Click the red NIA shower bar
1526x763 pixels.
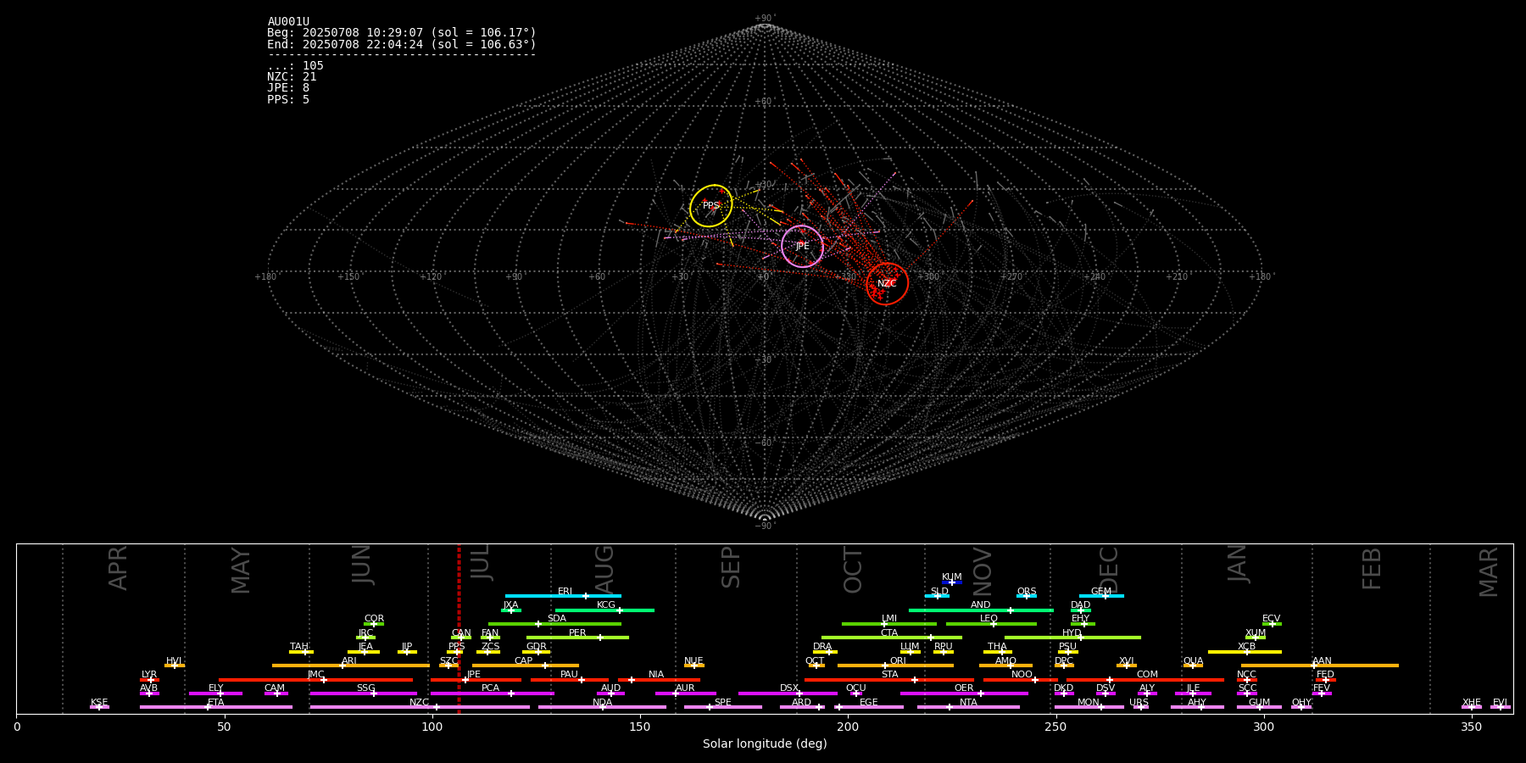(x=659, y=680)
